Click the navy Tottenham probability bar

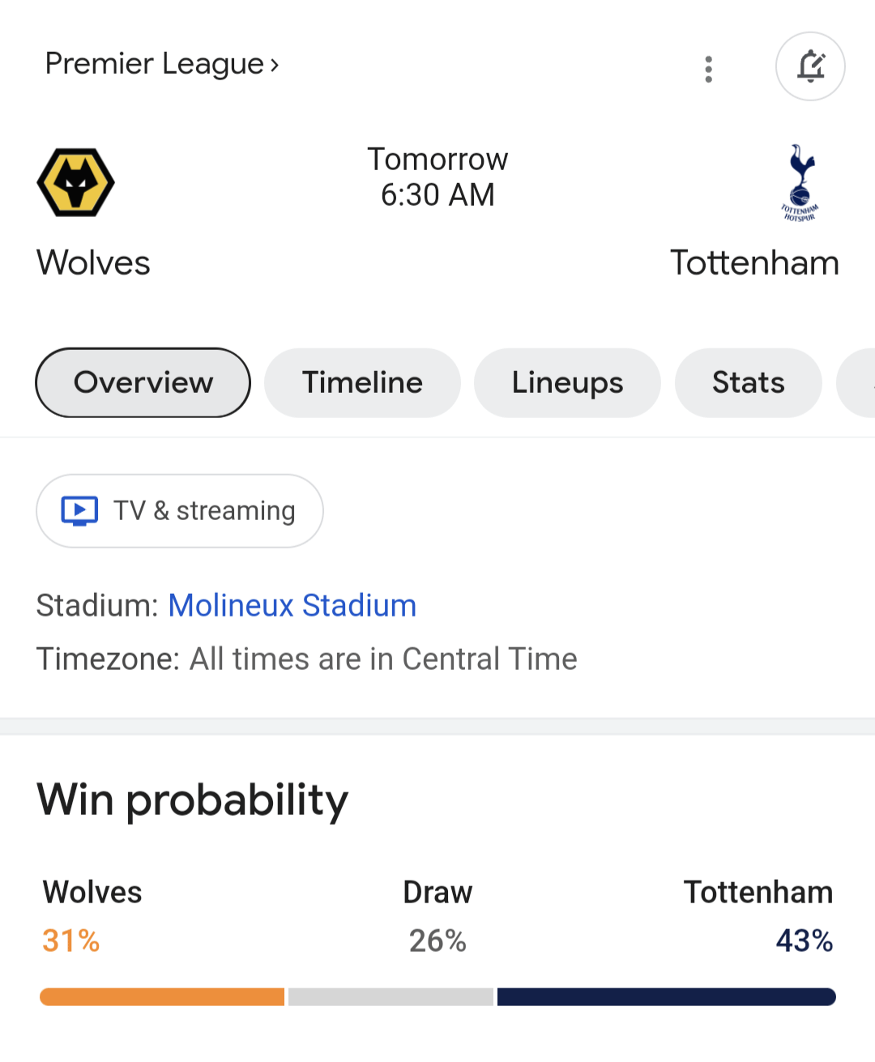tap(666, 996)
